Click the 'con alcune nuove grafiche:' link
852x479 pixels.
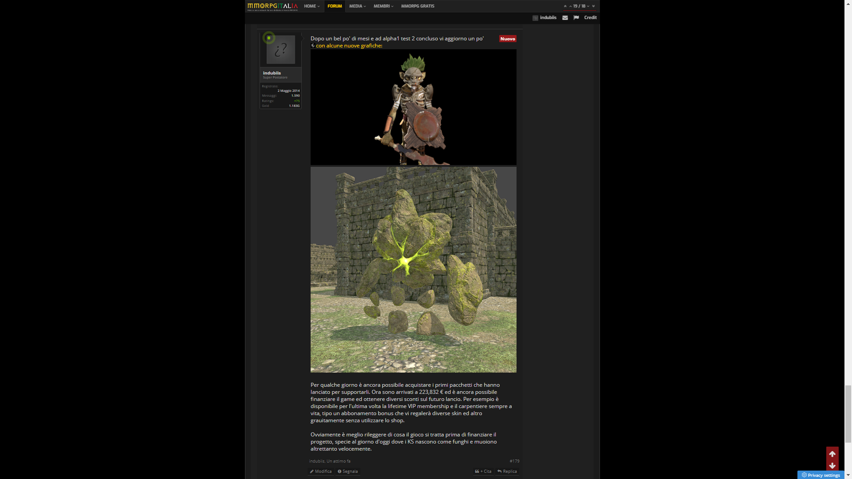(x=349, y=46)
